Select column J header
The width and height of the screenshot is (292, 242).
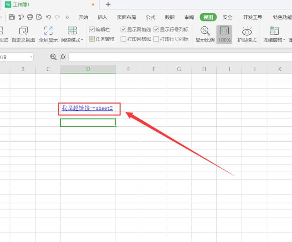[x=254, y=69]
